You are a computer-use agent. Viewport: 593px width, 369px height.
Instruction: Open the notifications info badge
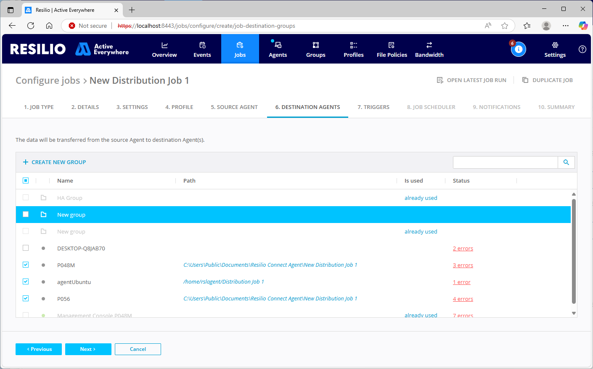(518, 49)
